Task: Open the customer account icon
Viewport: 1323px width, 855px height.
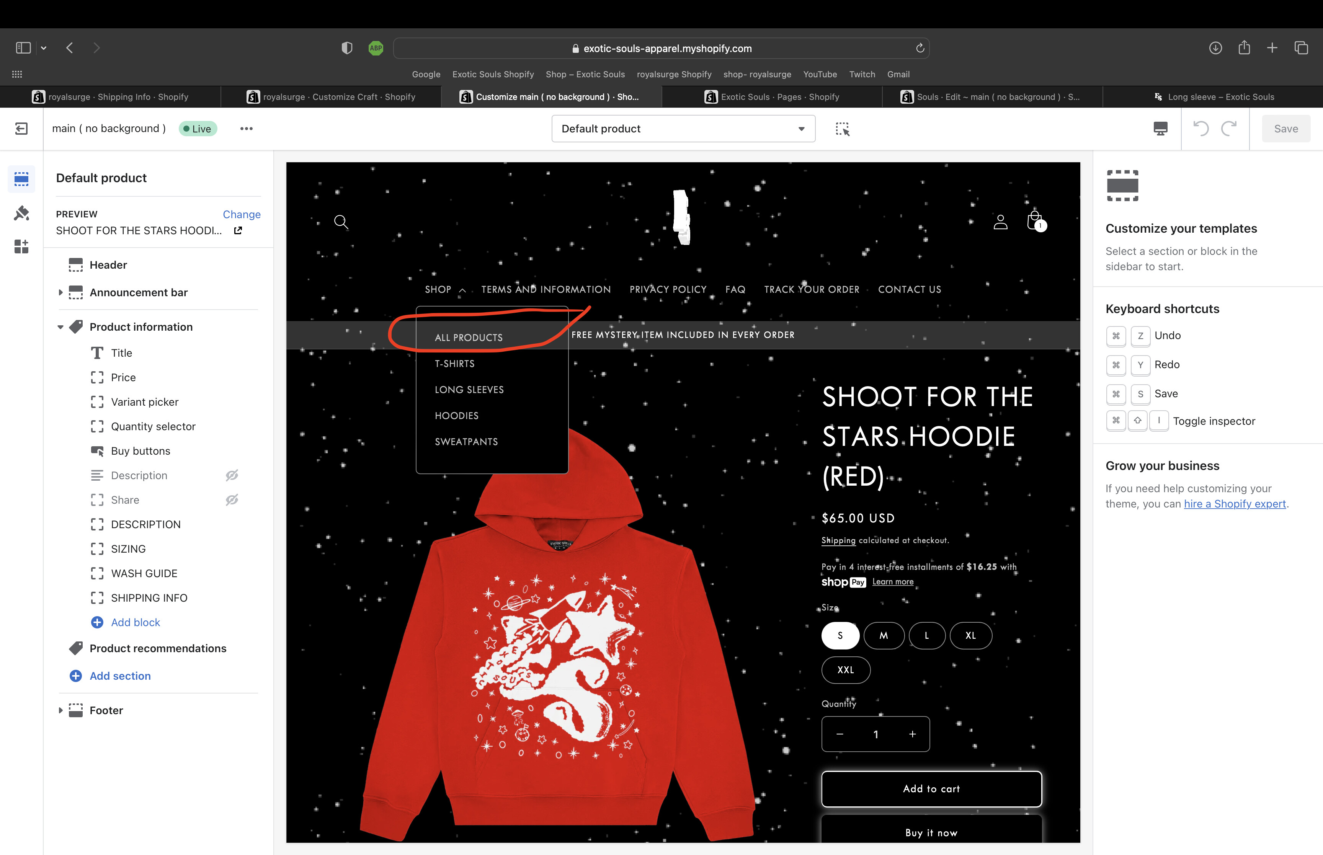Action: [1000, 222]
